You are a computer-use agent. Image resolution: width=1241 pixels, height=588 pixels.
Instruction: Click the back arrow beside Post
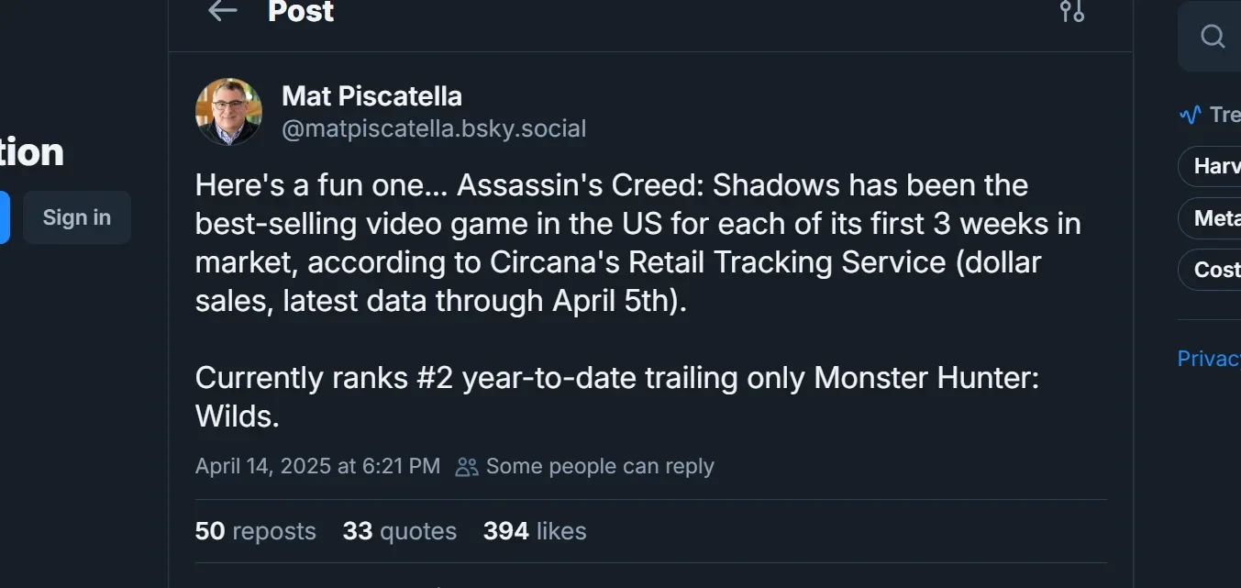(222, 11)
